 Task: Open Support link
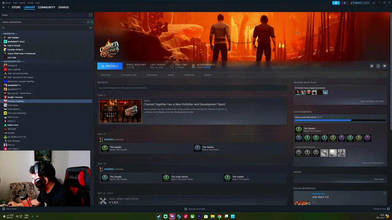point(208,75)
